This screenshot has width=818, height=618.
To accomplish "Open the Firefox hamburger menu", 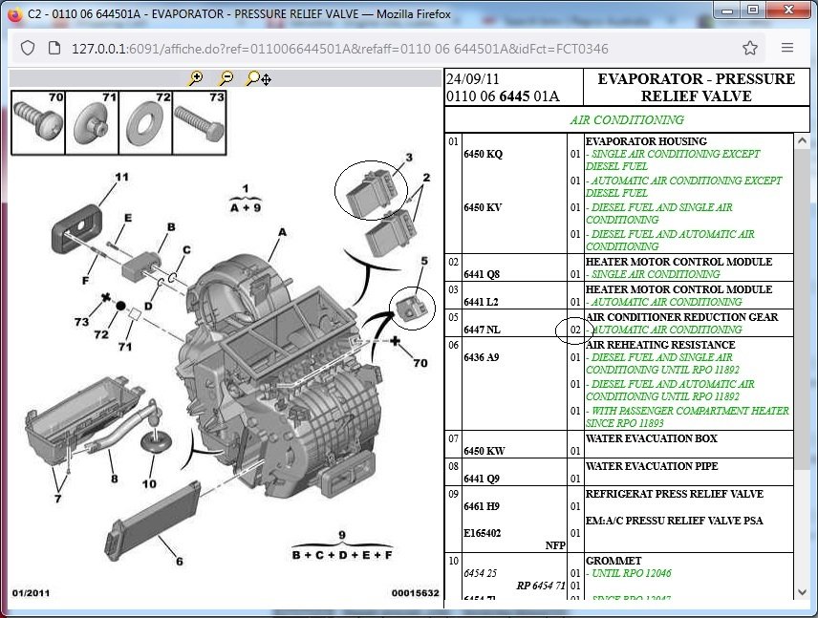I will coord(787,48).
